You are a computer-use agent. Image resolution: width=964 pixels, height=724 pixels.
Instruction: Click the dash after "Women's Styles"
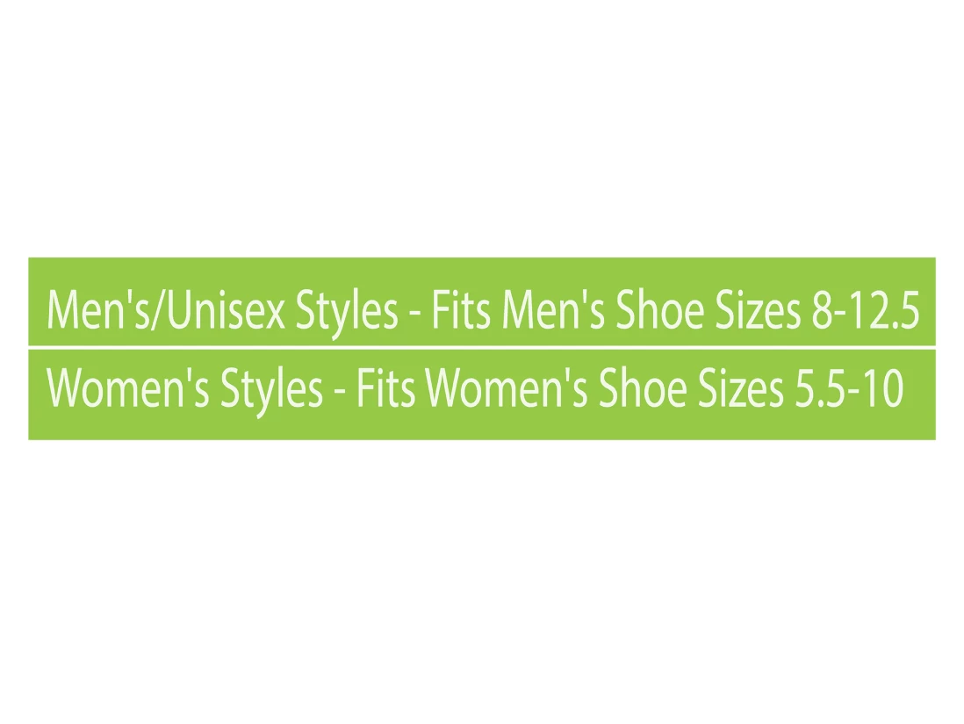coord(340,394)
